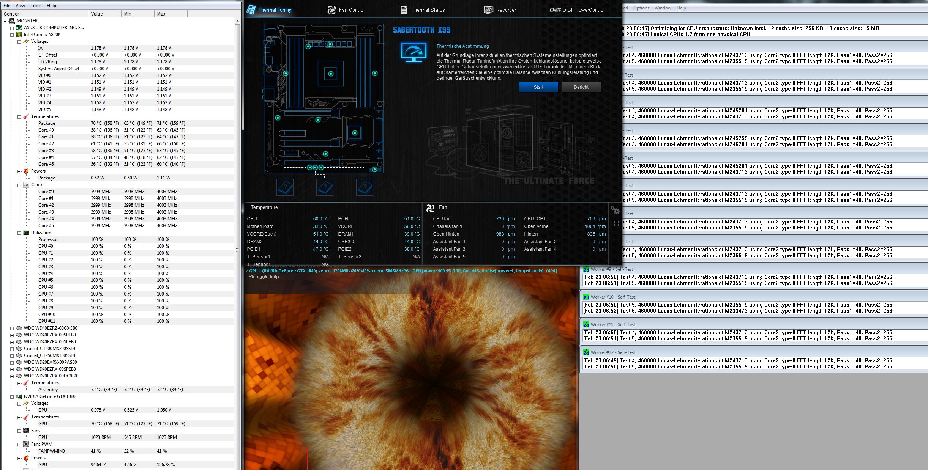
Task: Open the Options menu in Prime95
Action: coord(641,8)
